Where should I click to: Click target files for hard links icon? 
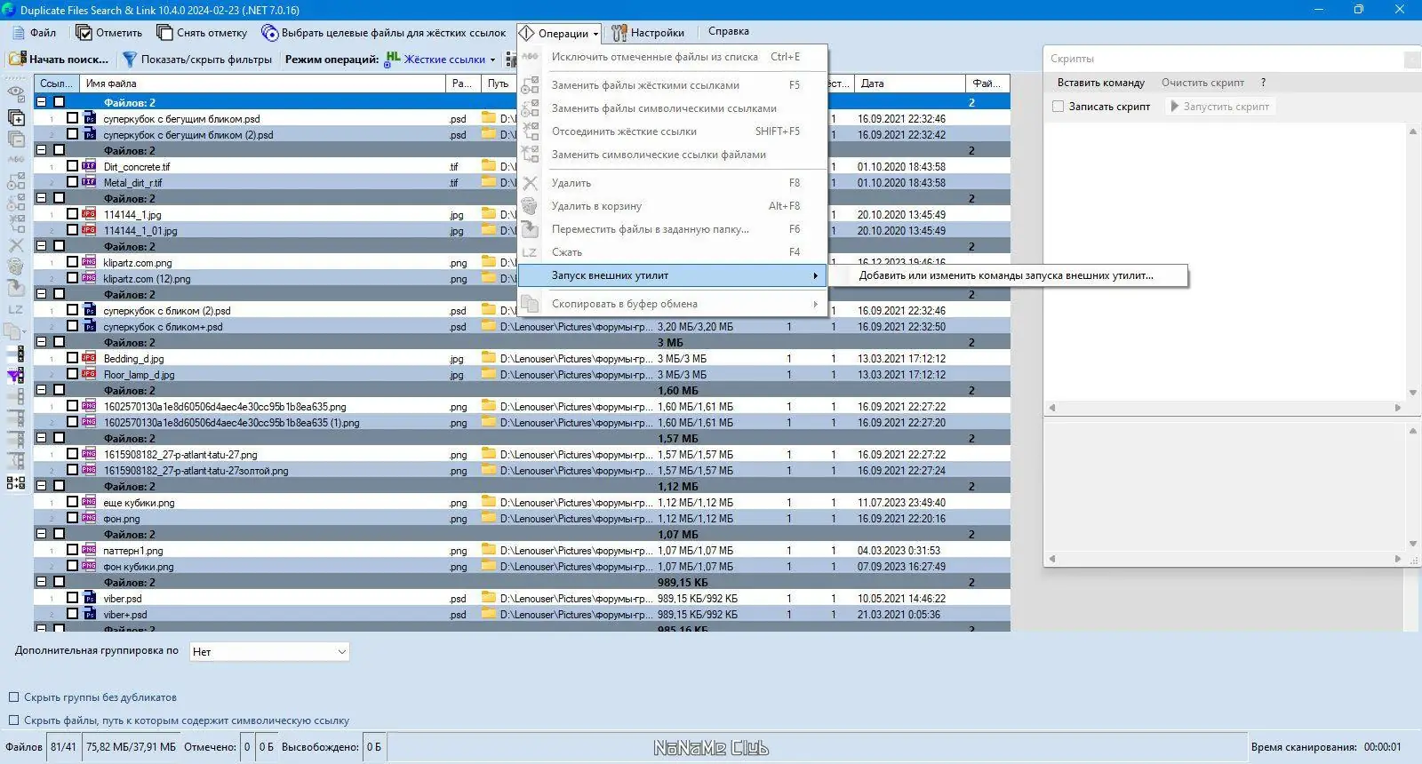click(x=269, y=33)
